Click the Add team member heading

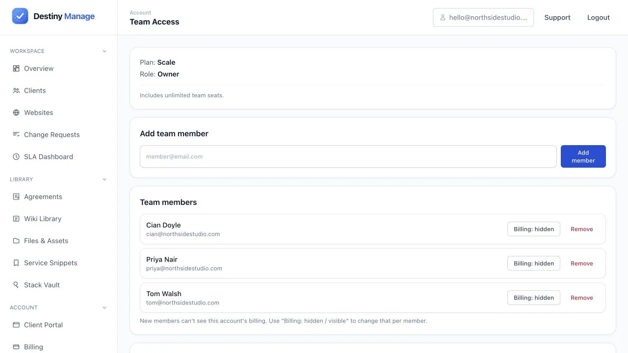coord(174,134)
